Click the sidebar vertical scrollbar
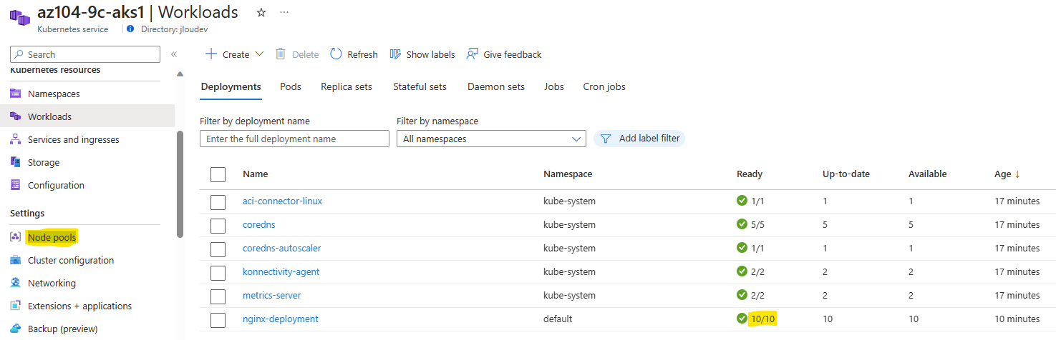The image size is (1056, 340). (x=180, y=184)
